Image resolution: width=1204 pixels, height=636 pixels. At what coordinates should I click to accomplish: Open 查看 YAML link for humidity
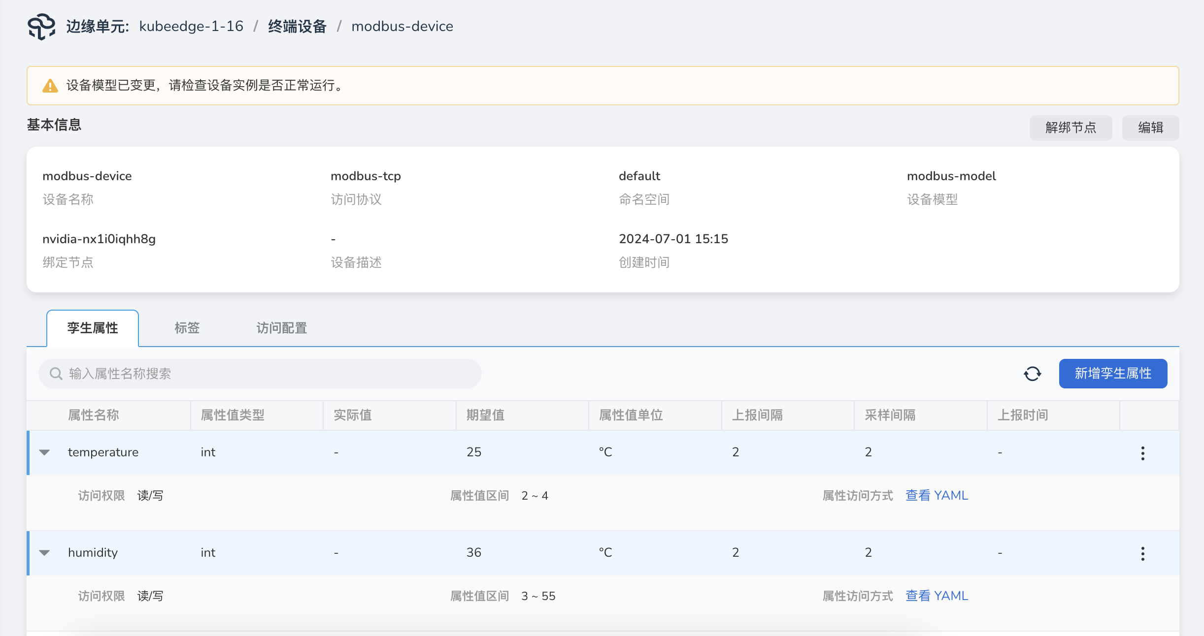(x=936, y=596)
